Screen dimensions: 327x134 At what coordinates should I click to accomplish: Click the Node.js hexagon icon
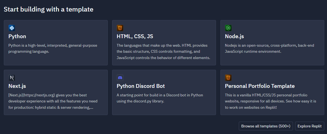[228, 28]
